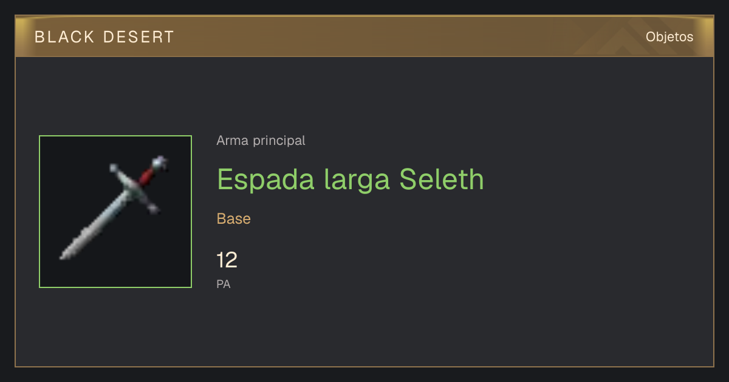Click the sword's red grip
This screenshot has height=382, width=729.
146,176
